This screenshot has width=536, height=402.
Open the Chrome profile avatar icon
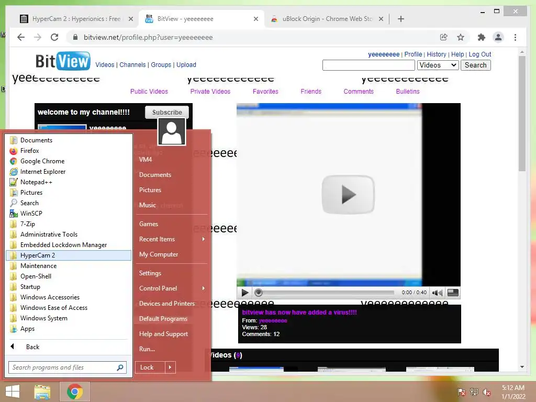pos(498,37)
